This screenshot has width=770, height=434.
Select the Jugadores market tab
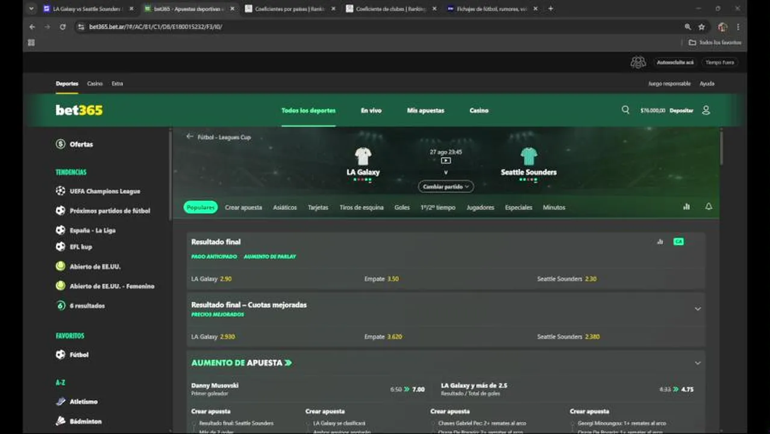480,207
